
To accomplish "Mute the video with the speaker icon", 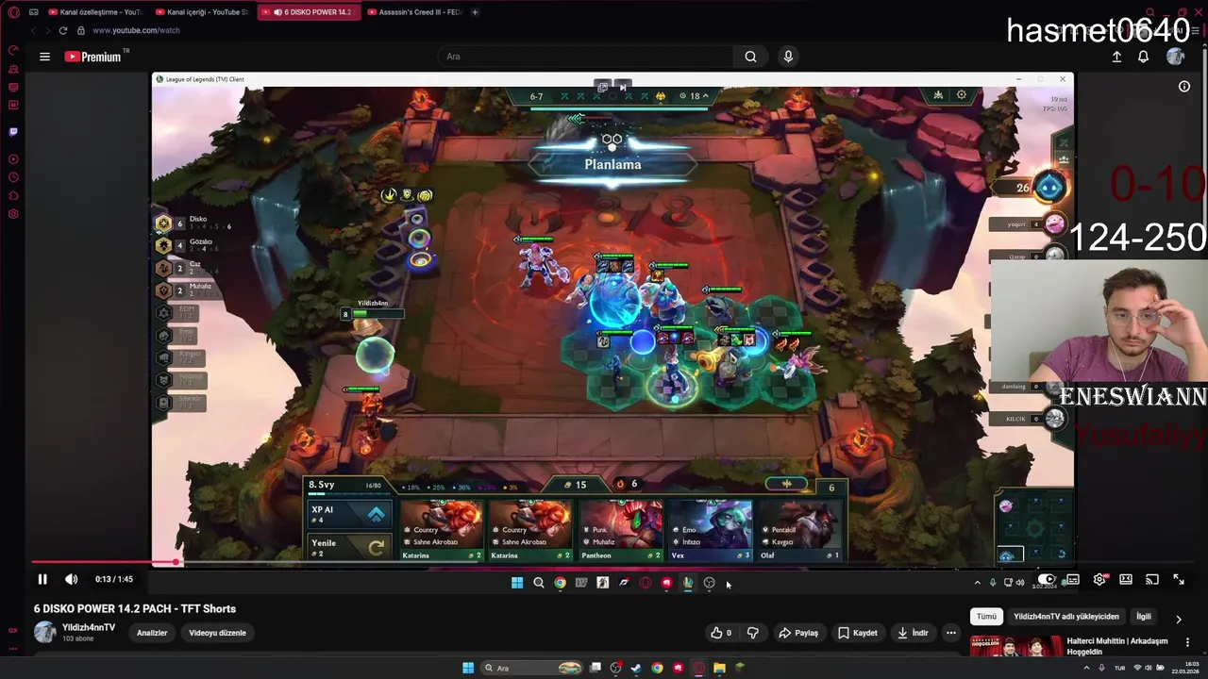I will [x=71, y=579].
